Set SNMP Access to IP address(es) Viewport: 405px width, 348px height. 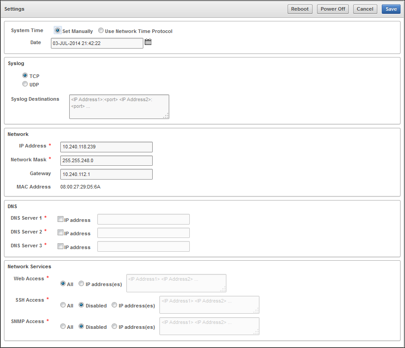(114, 326)
